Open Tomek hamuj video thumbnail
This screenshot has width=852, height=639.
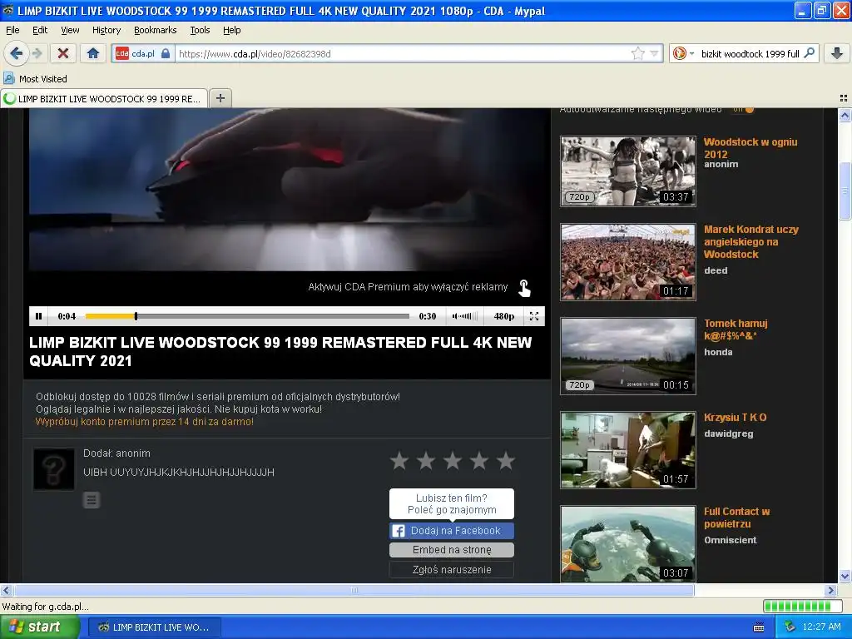(x=627, y=356)
